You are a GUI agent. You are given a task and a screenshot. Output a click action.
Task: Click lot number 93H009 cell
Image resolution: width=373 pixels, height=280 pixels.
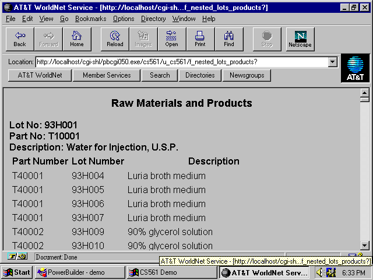click(88, 232)
